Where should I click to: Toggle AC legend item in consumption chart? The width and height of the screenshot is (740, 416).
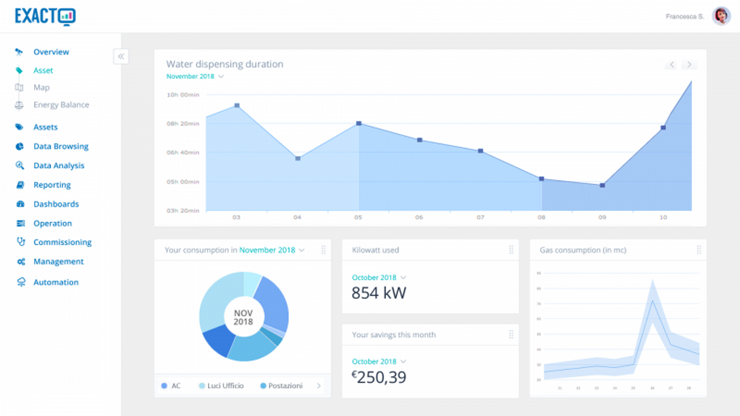(x=171, y=386)
